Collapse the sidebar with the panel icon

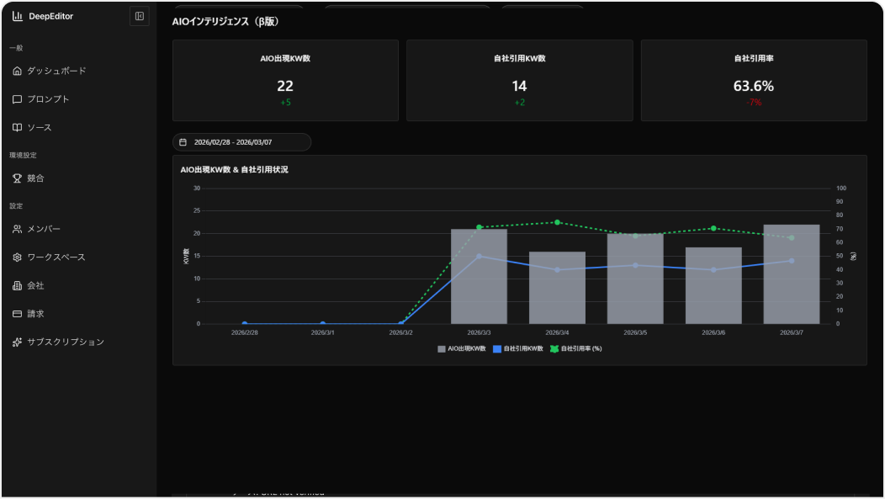coord(140,16)
